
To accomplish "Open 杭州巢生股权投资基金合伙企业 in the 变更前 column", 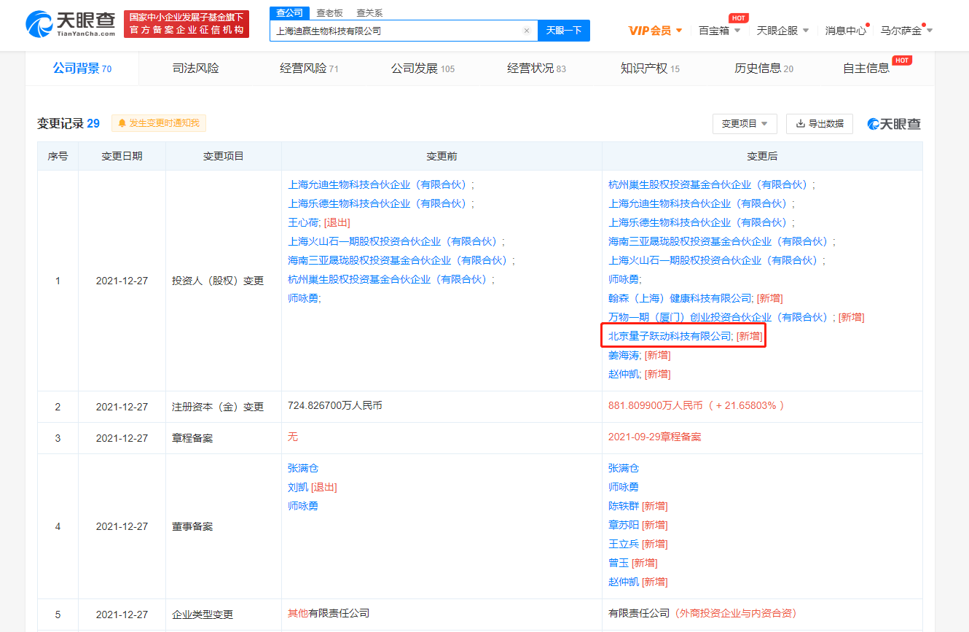I will pos(390,279).
